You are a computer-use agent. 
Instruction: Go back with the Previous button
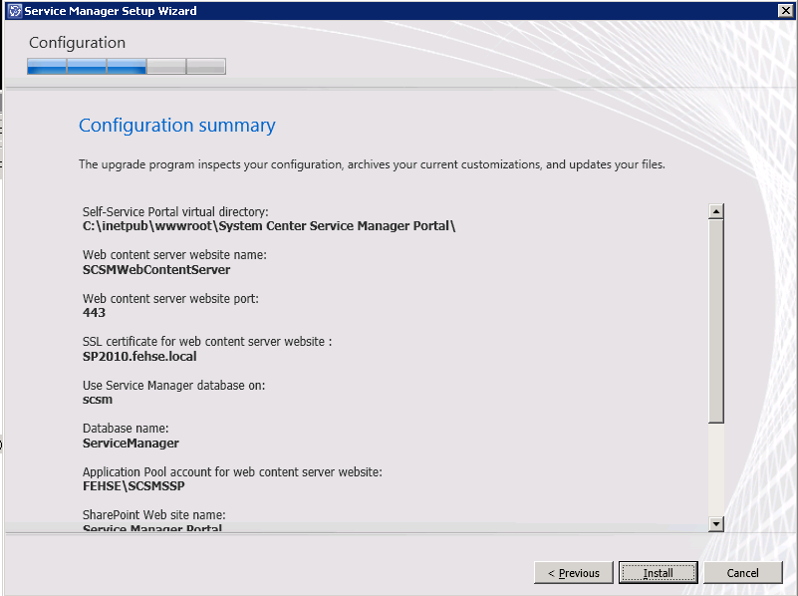pos(574,573)
